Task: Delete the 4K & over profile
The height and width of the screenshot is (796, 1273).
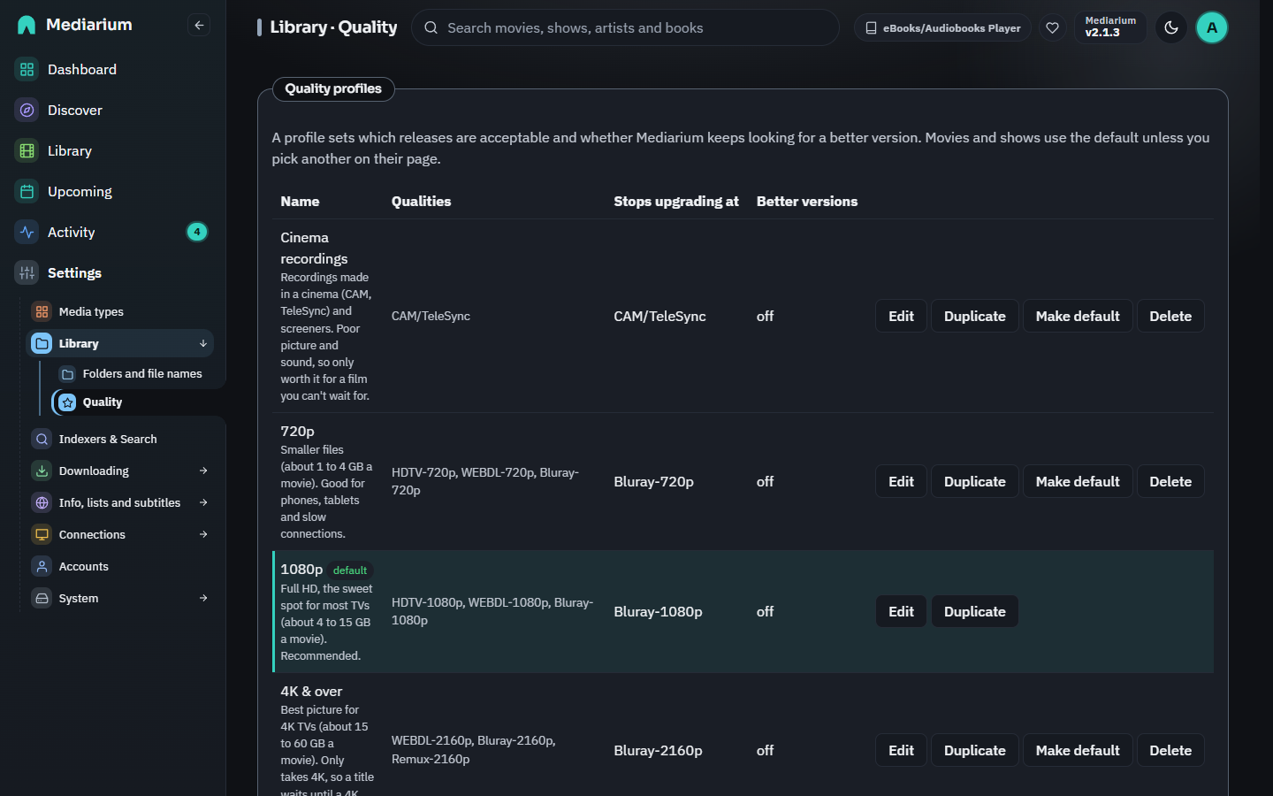Action: [x=1170, y=750]
